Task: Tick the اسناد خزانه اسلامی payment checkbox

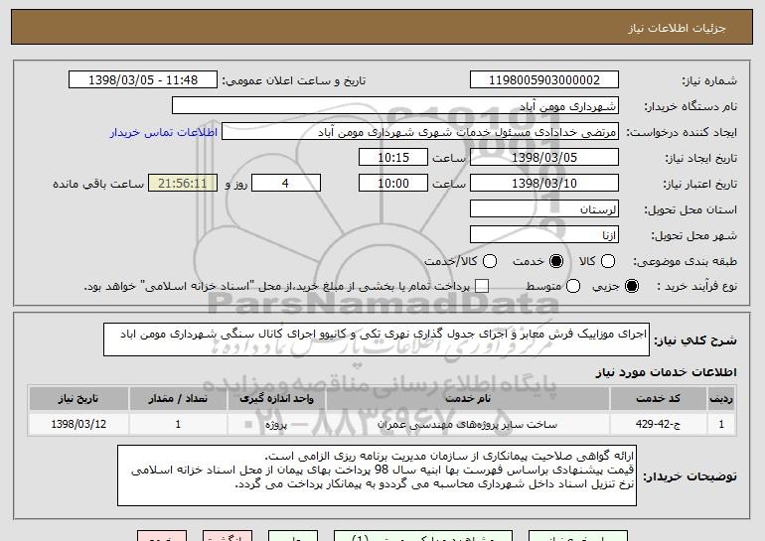Action: point(482,287)
